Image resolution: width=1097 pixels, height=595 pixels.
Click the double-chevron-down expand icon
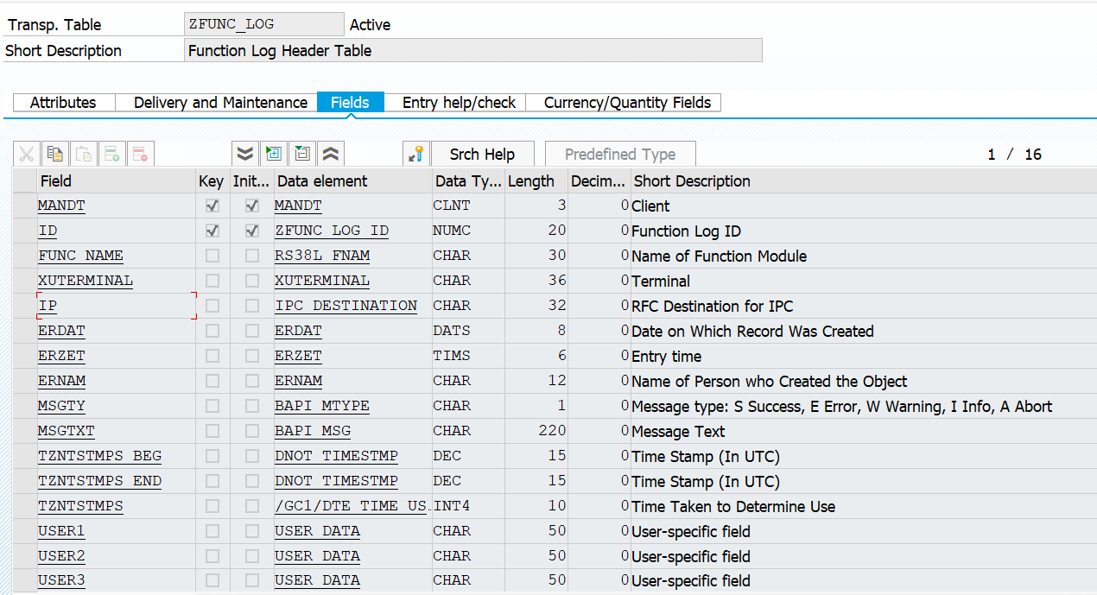click(x=245, y=155)
